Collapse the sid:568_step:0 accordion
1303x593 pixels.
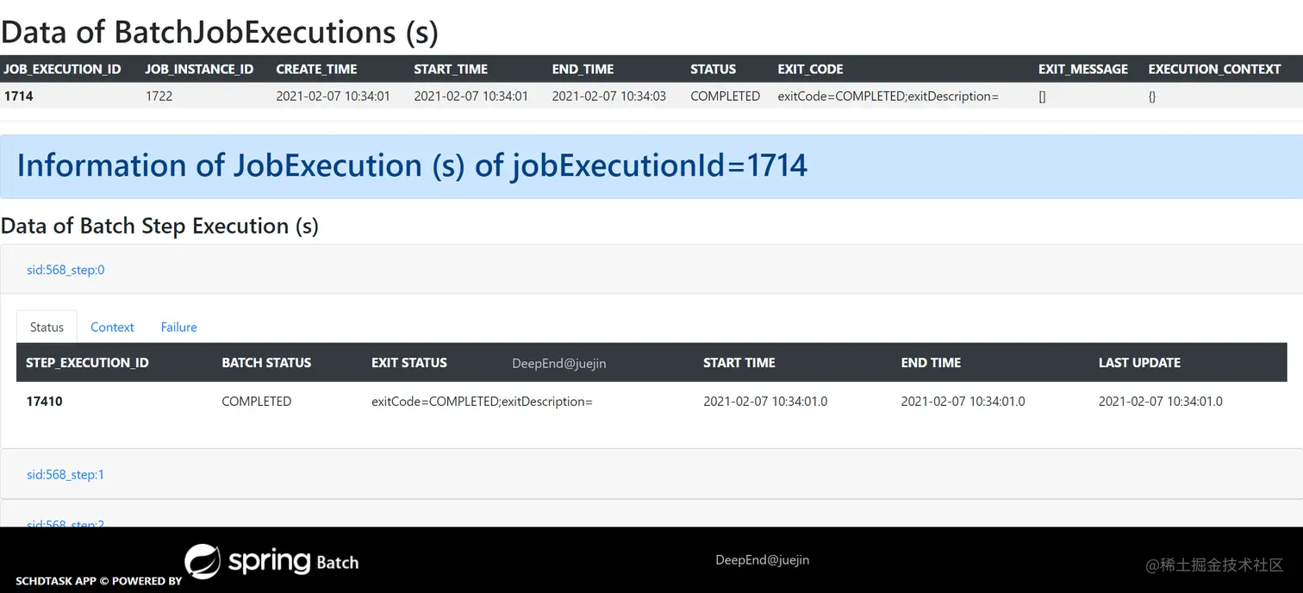pos(65,270)
